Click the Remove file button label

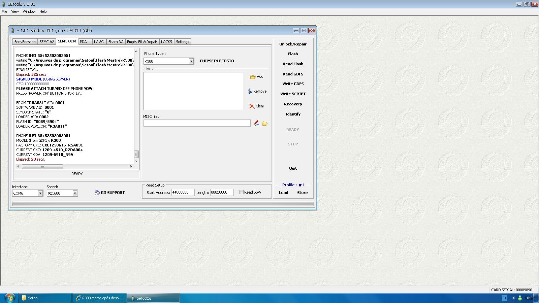pyautogui.click(x=260, y=91)
